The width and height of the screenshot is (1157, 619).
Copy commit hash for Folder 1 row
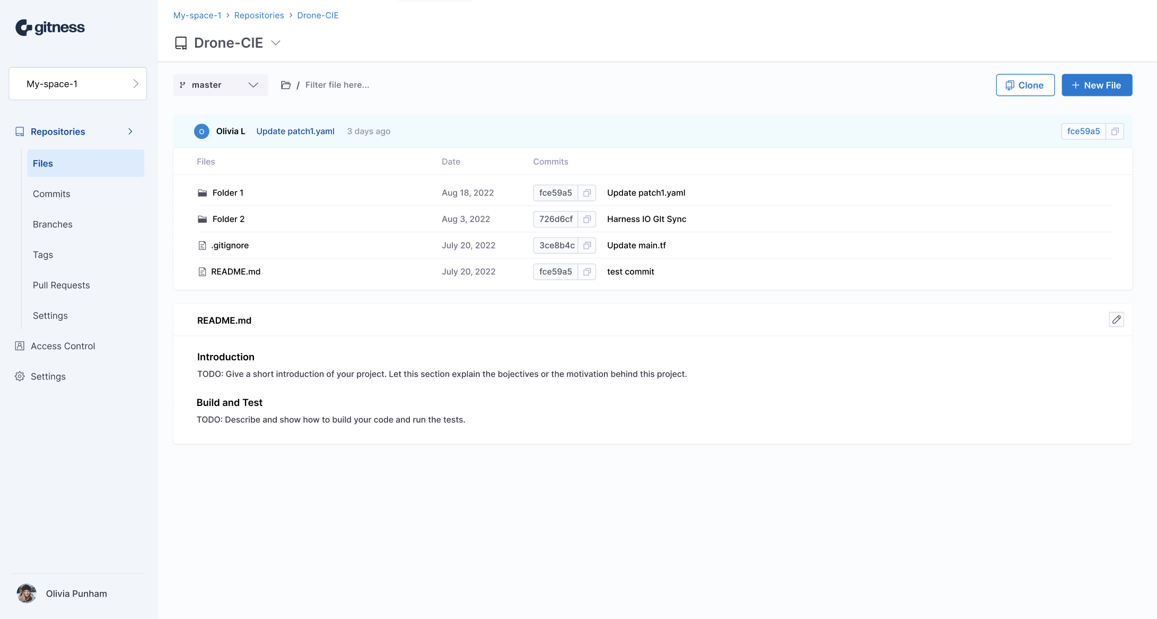pos(586,193)
